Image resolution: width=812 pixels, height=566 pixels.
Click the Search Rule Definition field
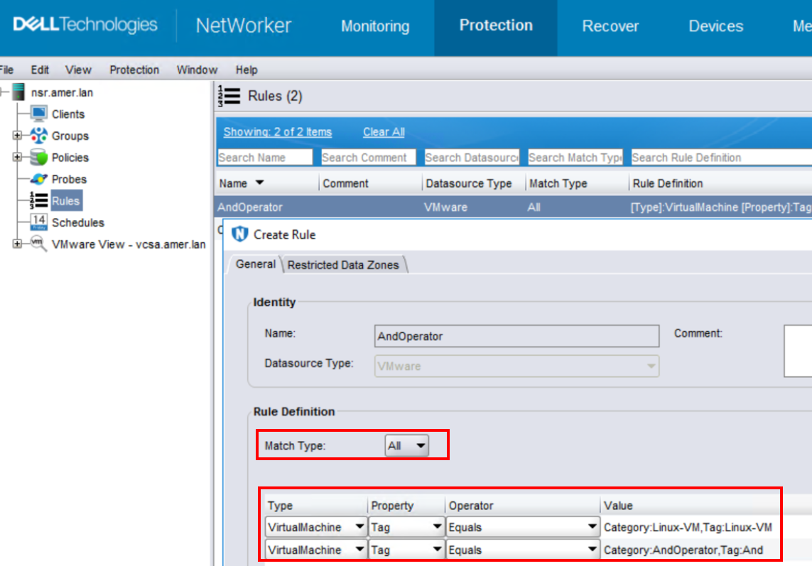(x=718, y=158)
